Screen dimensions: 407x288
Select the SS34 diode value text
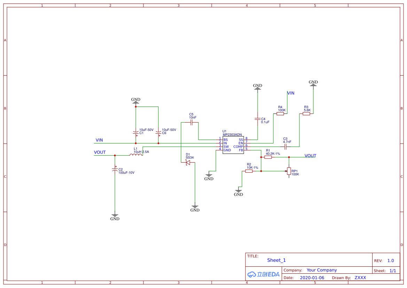click(x=189, y=157)
